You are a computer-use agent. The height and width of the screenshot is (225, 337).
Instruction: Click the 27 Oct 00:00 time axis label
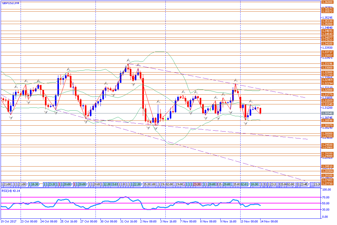click(89, 222)
